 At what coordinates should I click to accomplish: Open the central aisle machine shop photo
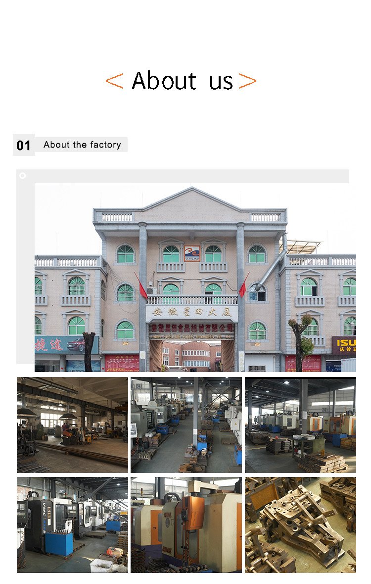tap(186, 425)
